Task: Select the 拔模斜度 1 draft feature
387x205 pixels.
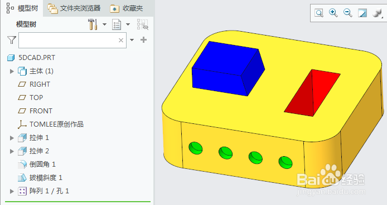Action: click(46, 177)
